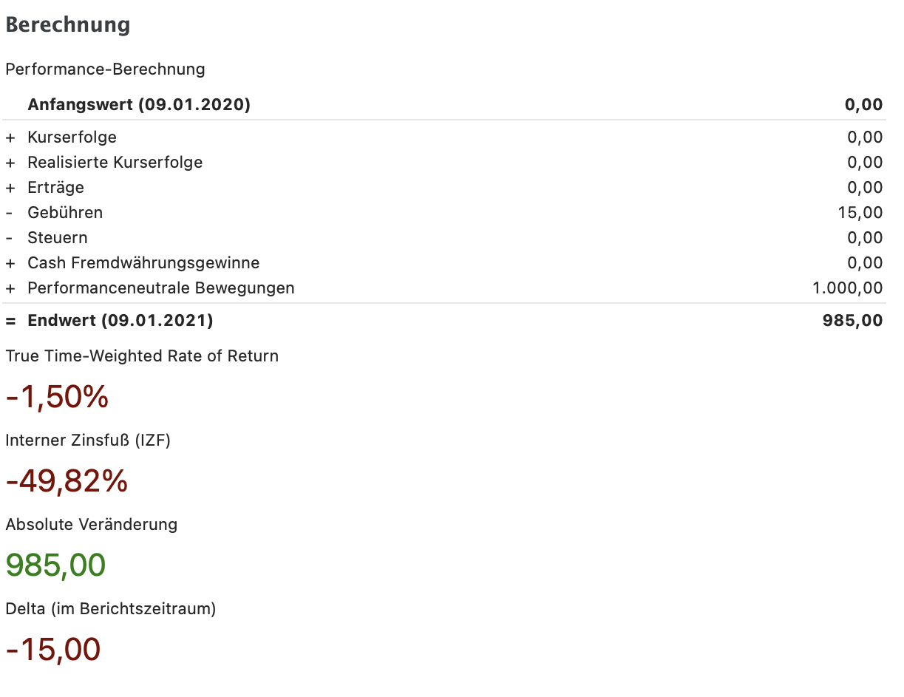Click the Gebühren row label
The height and width of the screenshot is (697, 904).
point(65,213)
